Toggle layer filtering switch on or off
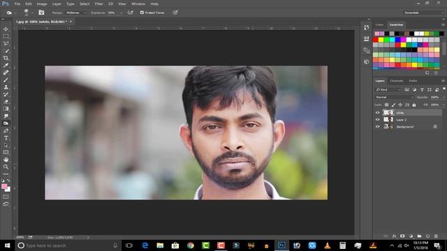Viewport: 447px width, 251px height. click(x=444, y=89)
